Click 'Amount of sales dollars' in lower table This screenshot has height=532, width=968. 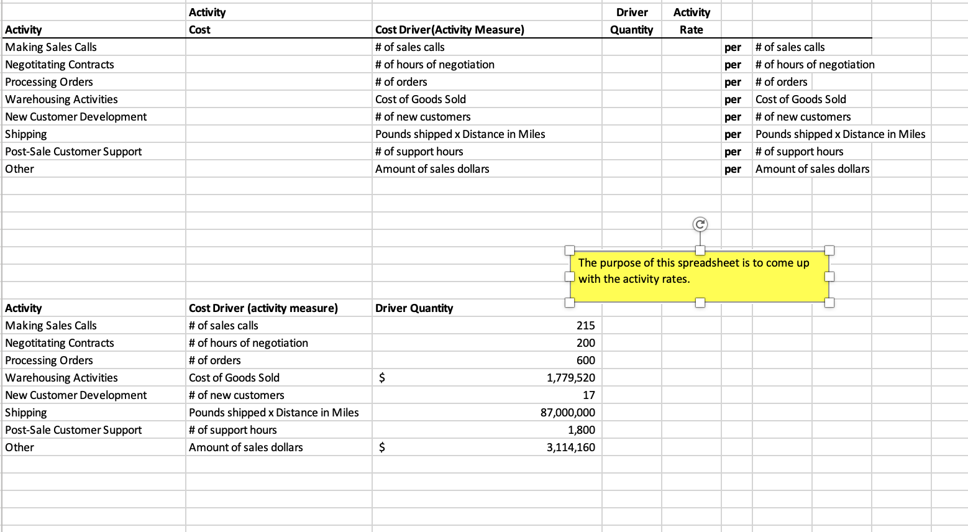pyautogui.click(x=246, y=447)
